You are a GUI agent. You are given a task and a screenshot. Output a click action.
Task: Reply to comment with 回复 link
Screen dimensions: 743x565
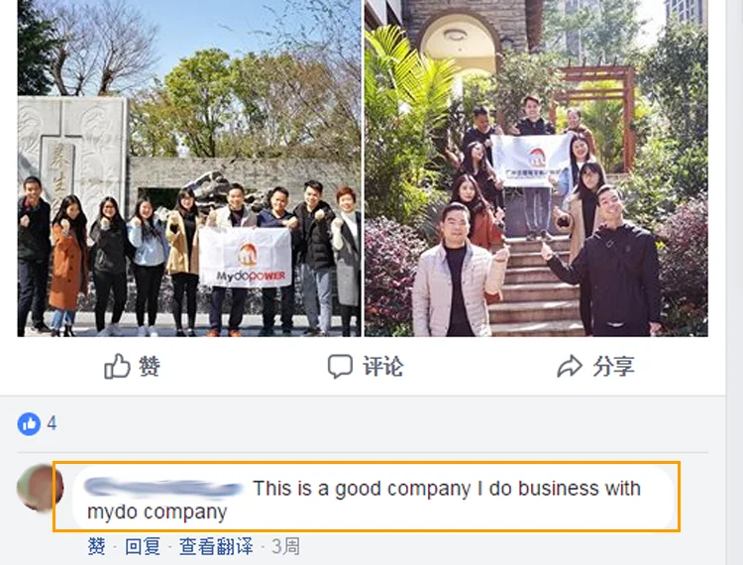pos(142,546)
